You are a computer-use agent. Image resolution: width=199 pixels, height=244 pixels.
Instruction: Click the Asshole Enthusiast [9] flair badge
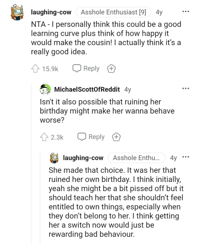pos(113,12)
